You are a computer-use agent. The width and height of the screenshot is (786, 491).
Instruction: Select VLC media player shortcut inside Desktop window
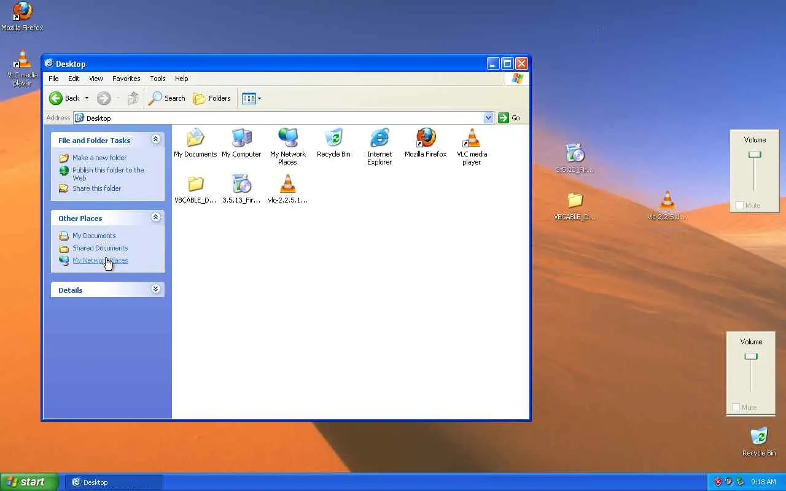pyautogui.click(x=472, y=147)
